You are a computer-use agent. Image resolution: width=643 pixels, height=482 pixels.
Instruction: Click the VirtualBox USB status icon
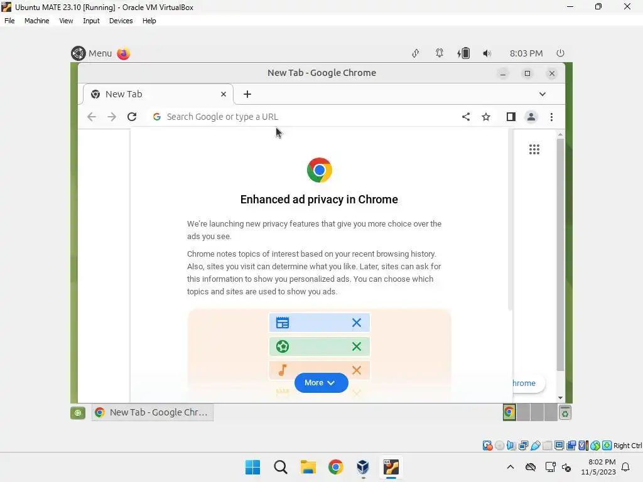tap(536, 446)
